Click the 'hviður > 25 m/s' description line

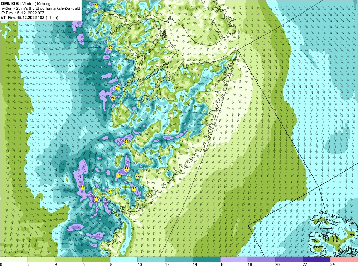(x=40, y=9)
